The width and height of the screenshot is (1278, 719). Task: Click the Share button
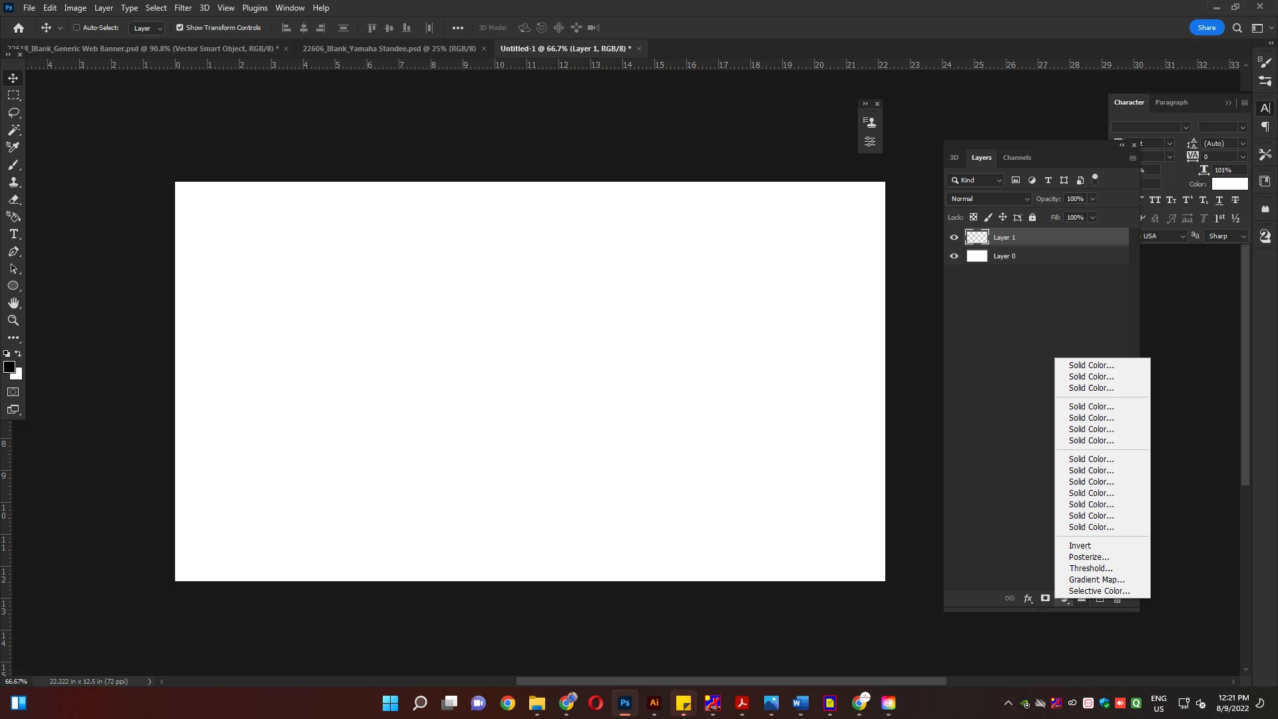(1206, 28)
